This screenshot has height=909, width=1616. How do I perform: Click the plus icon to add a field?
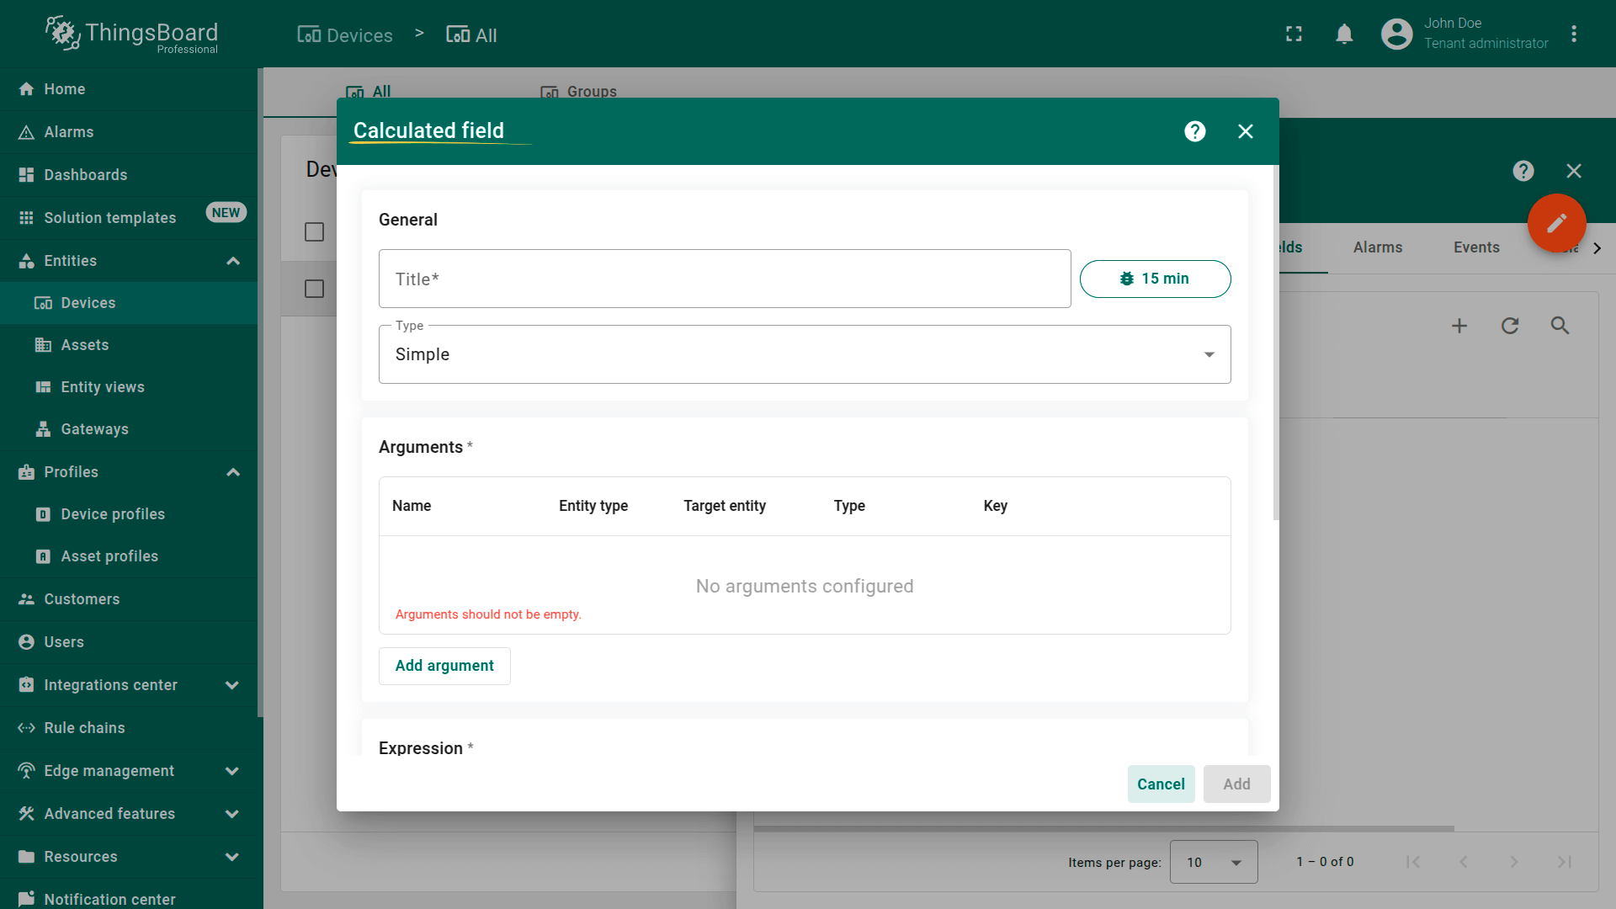pyautogui.click(x=1459, y=326)
